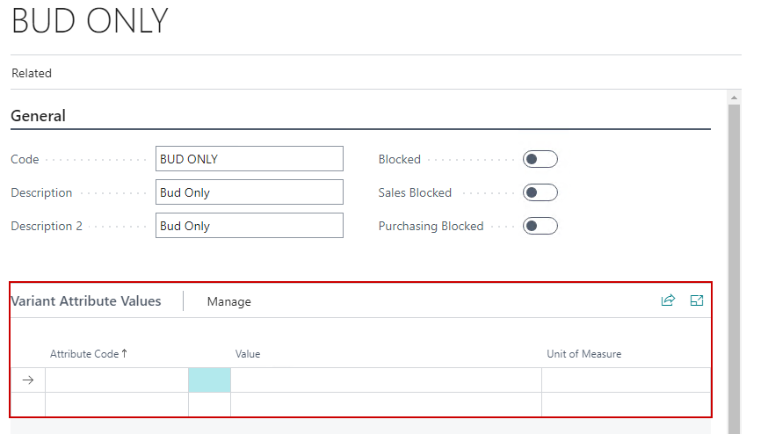The height and width of the screenshot is (434, 768).
Task: Open the Value column header options
Action: (x=248, y=354)
